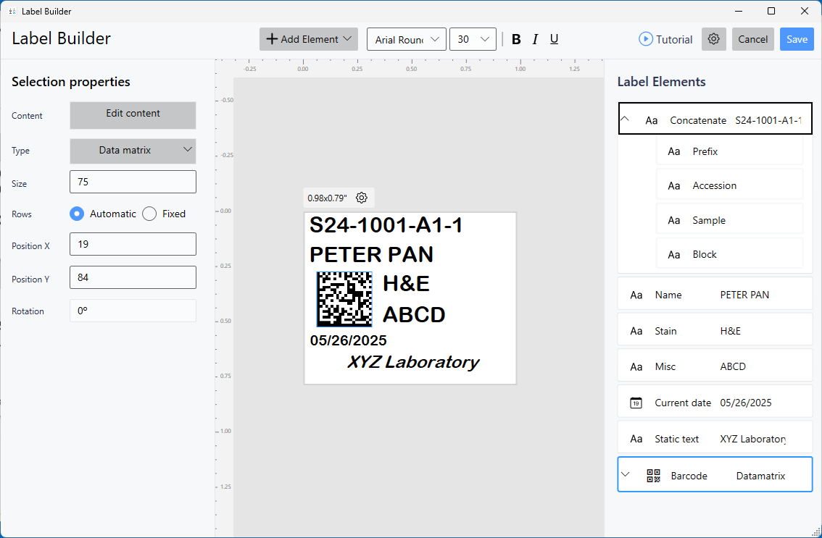Select Fixed rows option
This screenshot has height=538, width=822.
click(x=149, y=214)
